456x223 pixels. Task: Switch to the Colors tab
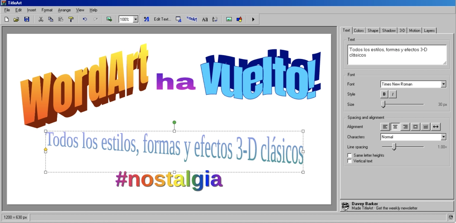tap(359, 30)
